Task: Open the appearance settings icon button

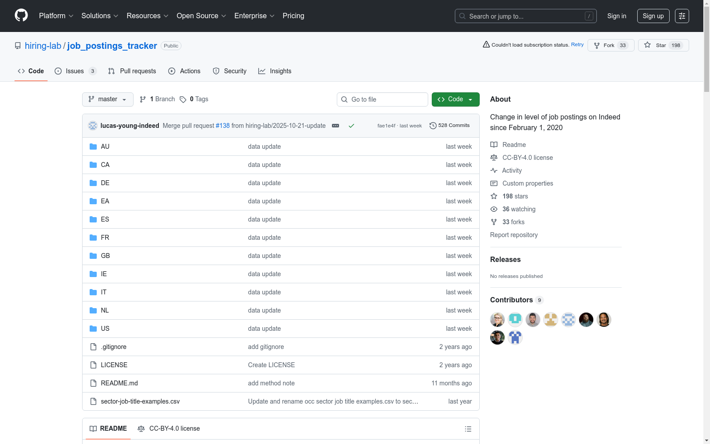Action: [682, 16]
